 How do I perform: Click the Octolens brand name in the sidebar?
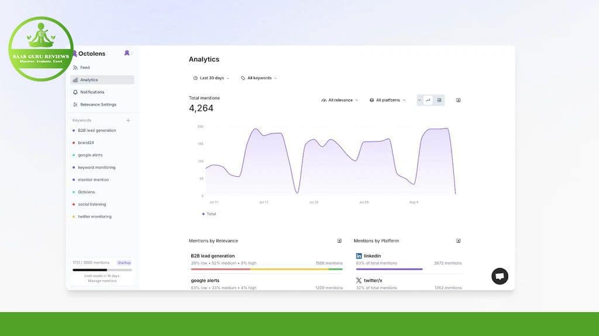click(92, 54)
